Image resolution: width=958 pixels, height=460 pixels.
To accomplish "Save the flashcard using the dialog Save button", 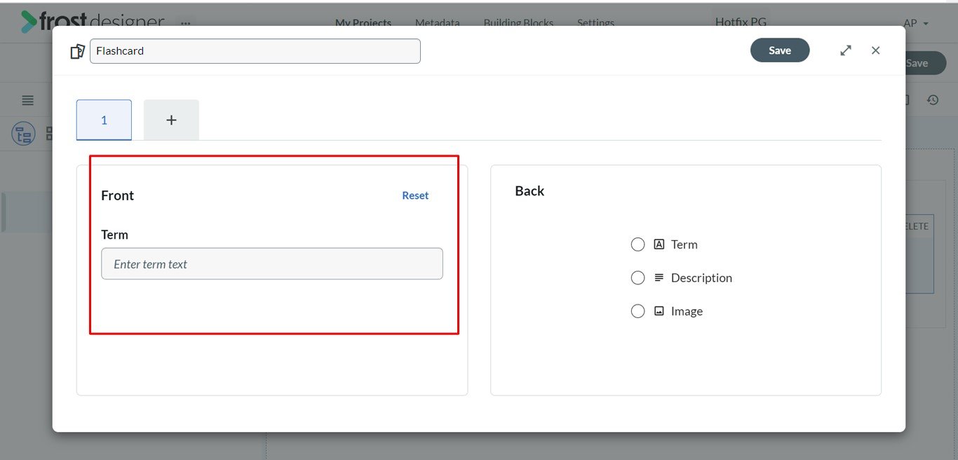I will pos(780,50).
